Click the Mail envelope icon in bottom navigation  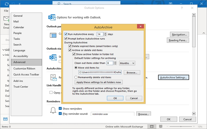[5, 119]
